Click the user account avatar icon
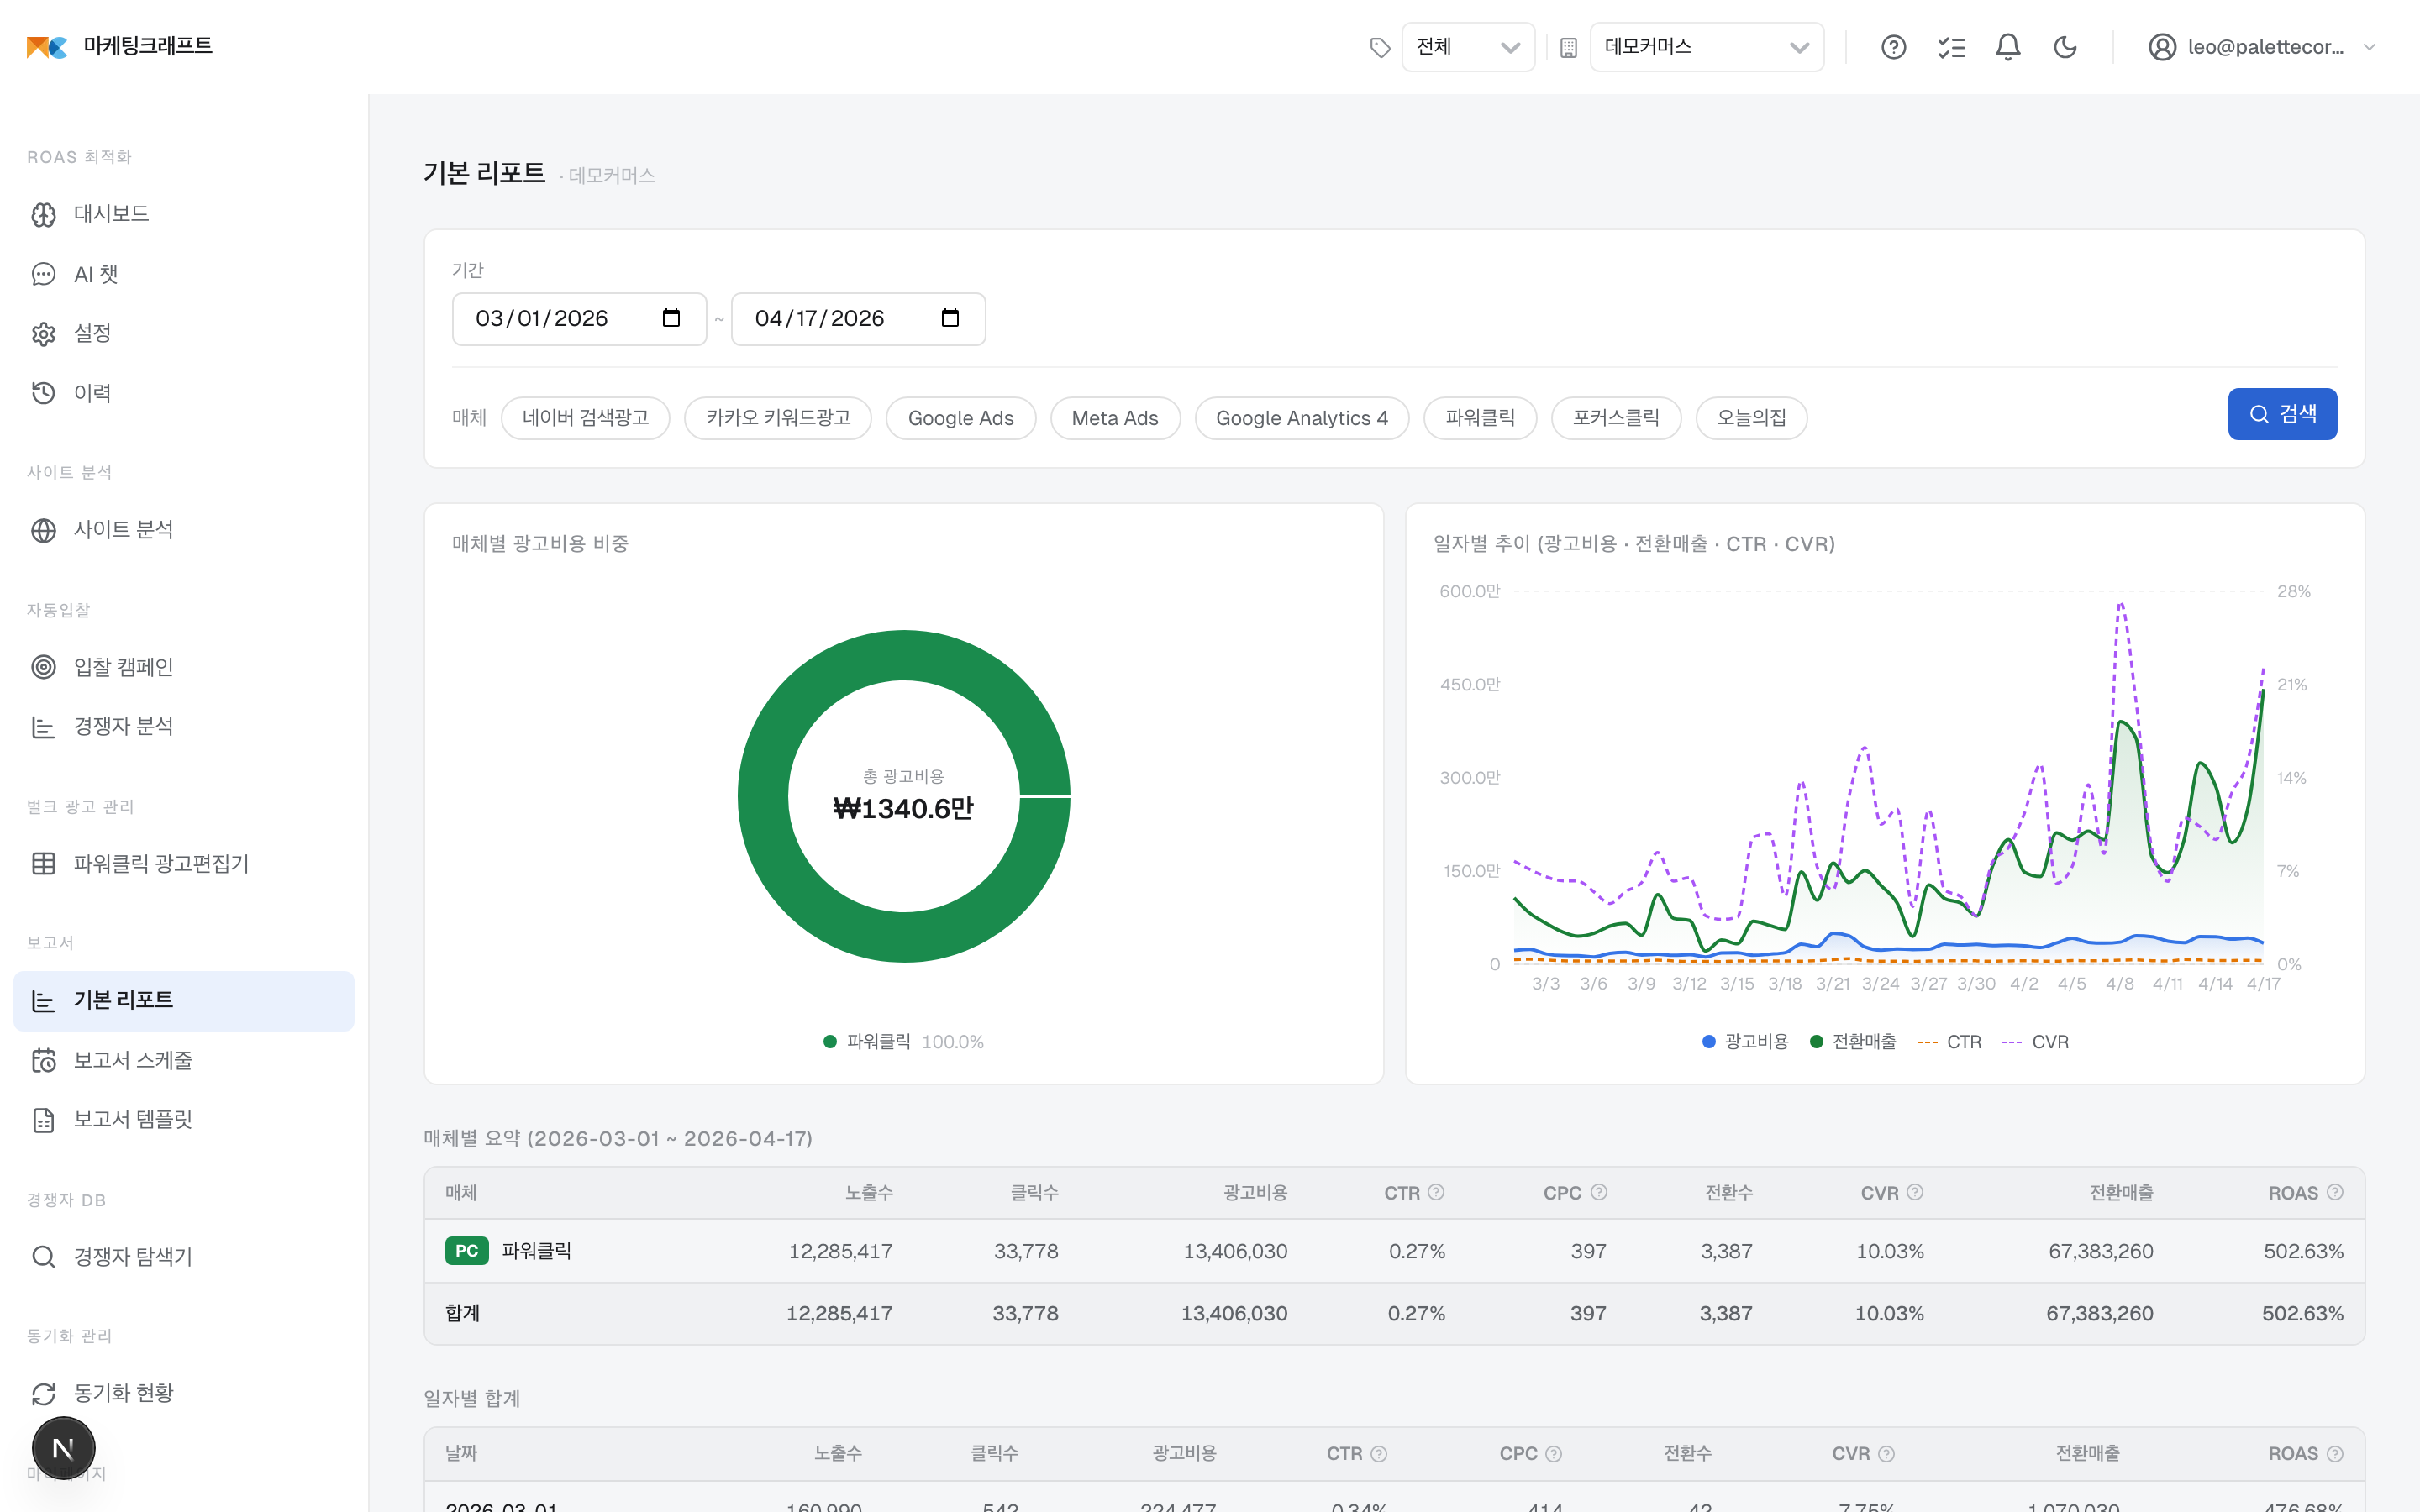Viewport: 2420px width, 1512px height. 2162,47
